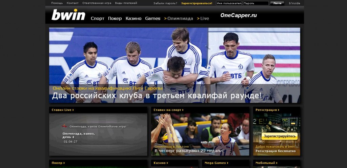The image size is (347, 168).
Task: Click Олимпиада, каноэ Олимпийские игры event
Action: pos(98,127)
